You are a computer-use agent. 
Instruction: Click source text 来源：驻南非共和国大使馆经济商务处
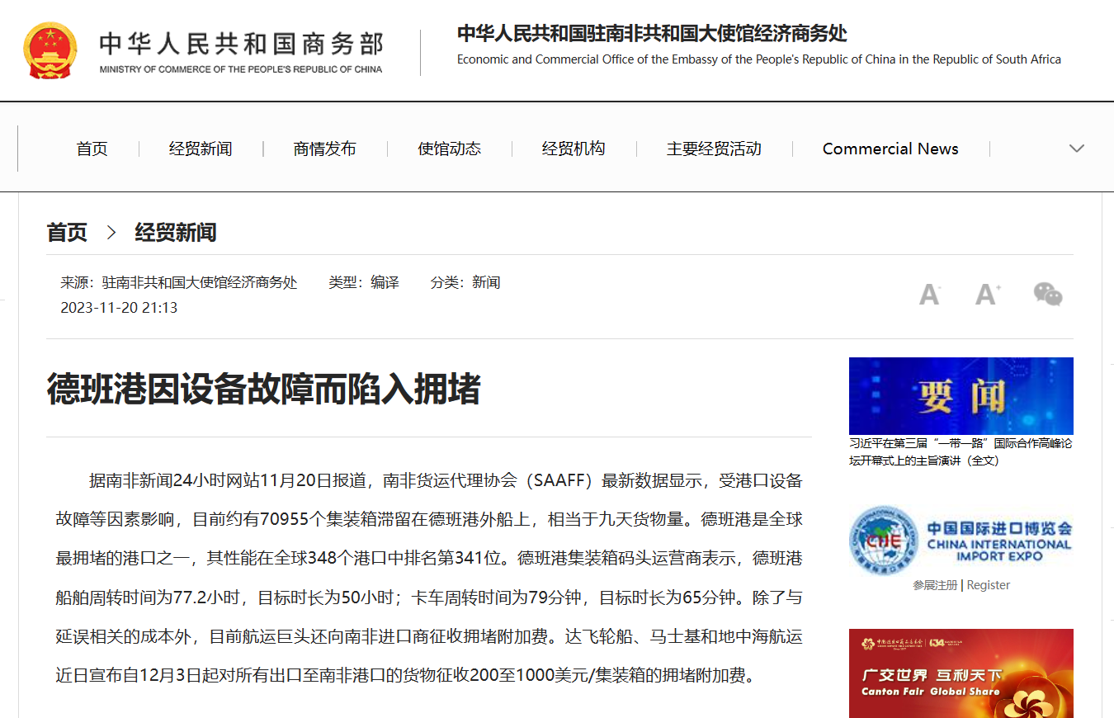point(179,282)
